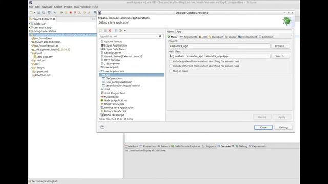Toggle the Stop in main checkbox

click(x=171, y=71)
